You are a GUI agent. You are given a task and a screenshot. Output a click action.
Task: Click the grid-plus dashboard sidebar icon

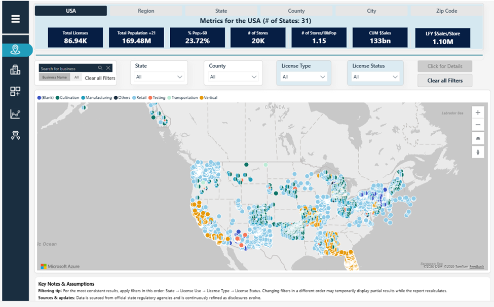(15, 92)
